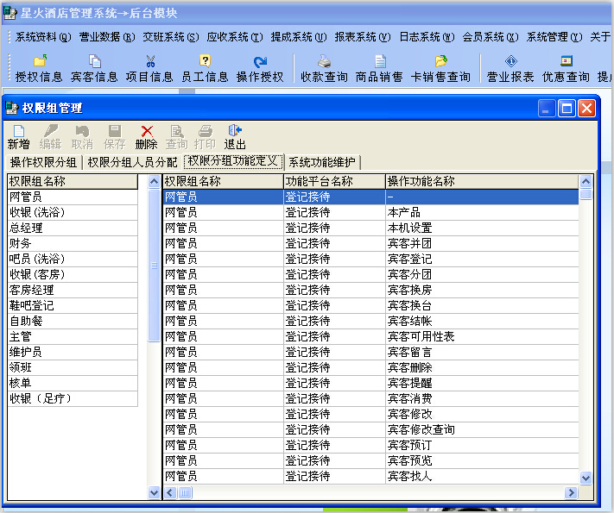The image size is (614, 513).
Task: Select row with 宾客修改查询
Action: (x=370, y=429)
